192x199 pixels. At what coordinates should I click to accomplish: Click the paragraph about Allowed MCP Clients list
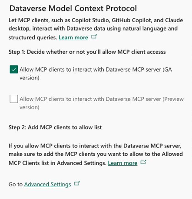click(96, 154)
